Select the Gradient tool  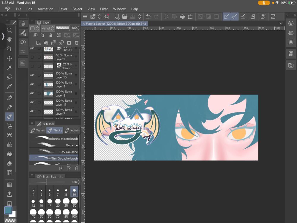click(x=9, y=185)
